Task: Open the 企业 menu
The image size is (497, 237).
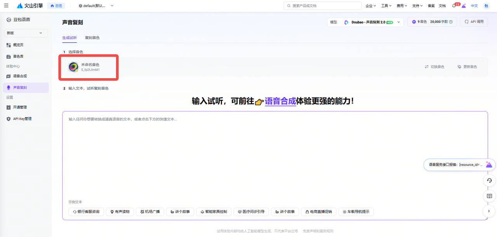Action: pyautogui.click(x=371, y=6)
